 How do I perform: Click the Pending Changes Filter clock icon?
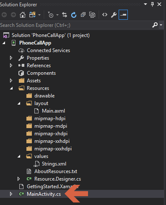pyautogui.click(x=51, y=15)
